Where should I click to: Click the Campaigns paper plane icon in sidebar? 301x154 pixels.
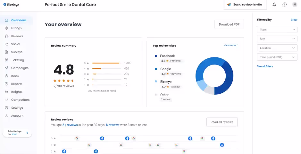point(6,68)
